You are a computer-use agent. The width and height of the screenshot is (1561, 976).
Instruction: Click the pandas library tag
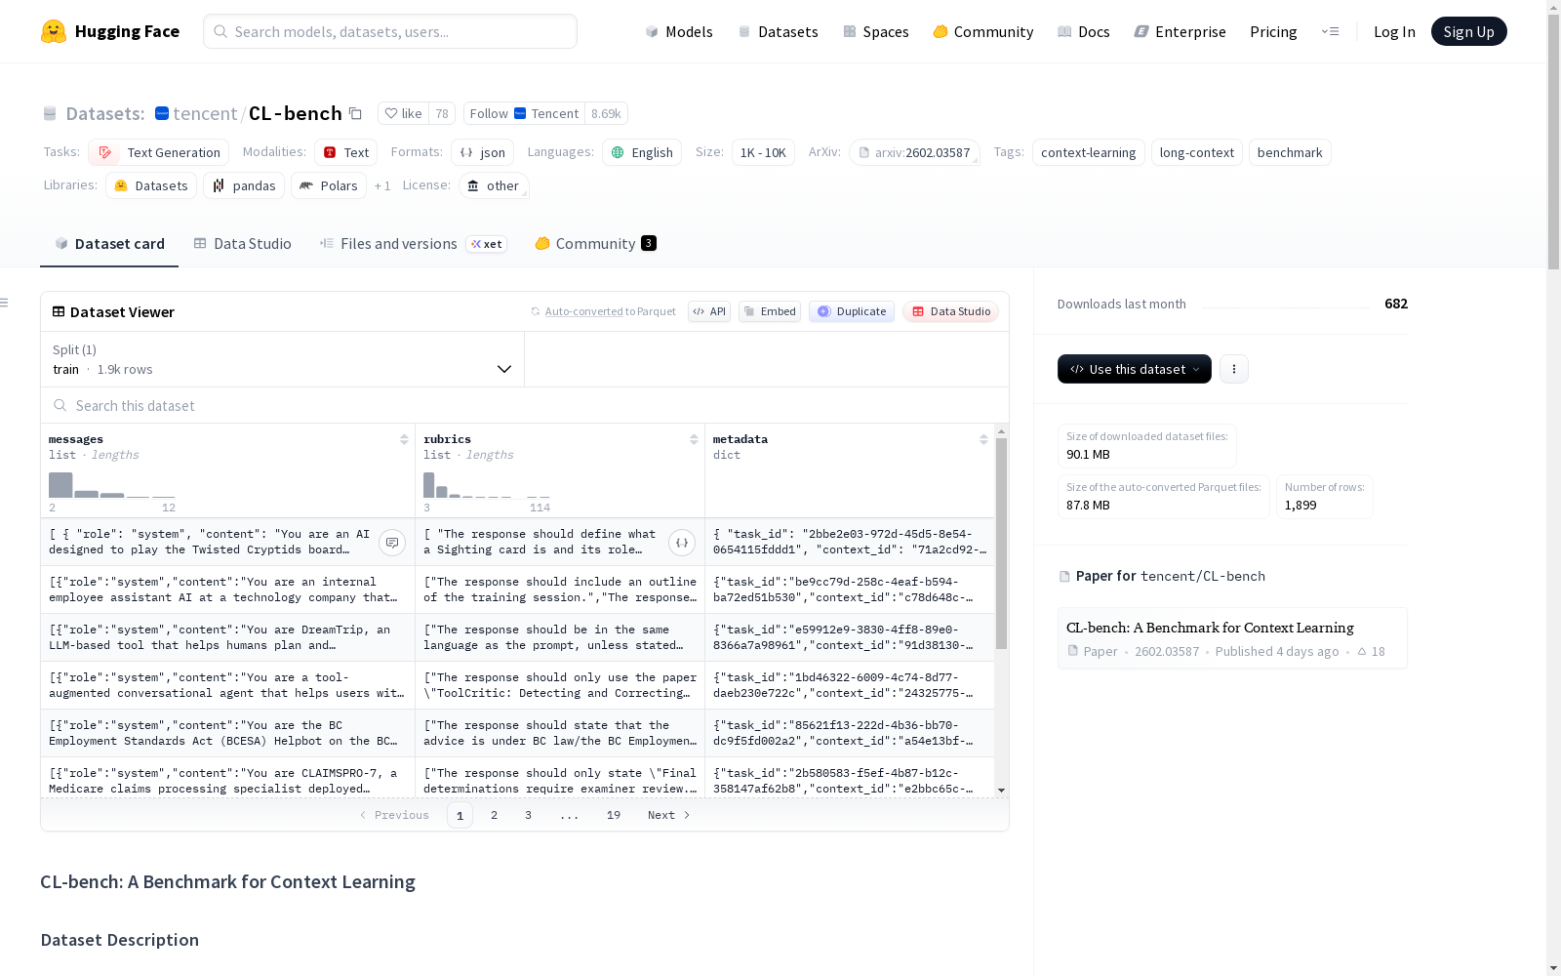pyautogui.click(x=244, y=185)
